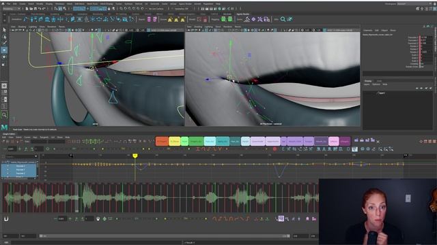Image resolution: width=437 pixels, height=245 pixels.
Task: Click the yellow selection set button
Action: click(x=175, y=142)
